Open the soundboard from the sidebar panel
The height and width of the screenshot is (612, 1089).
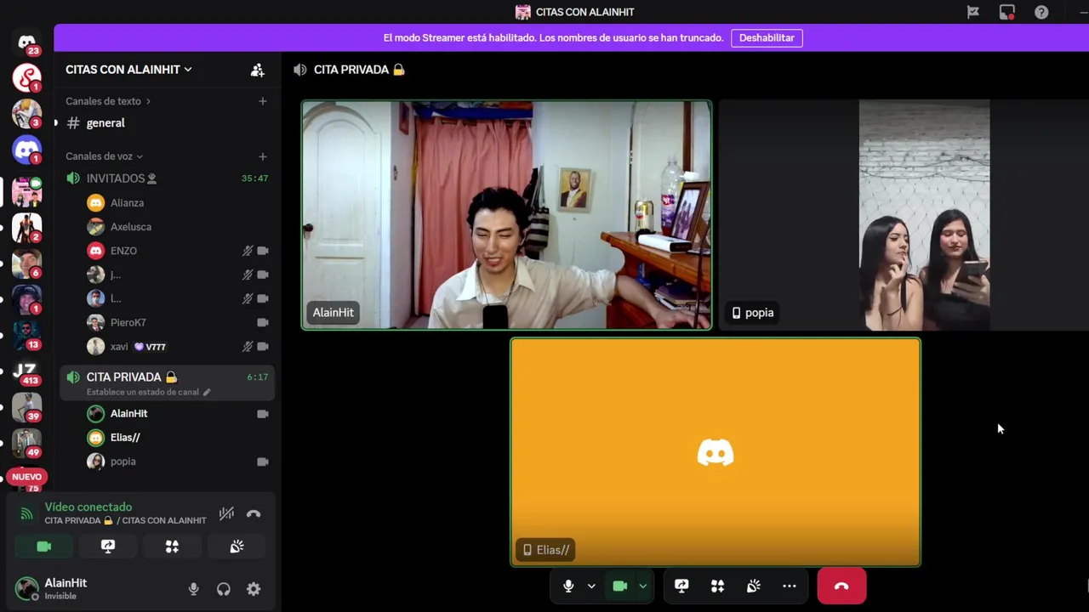click(x=237, y=547)
